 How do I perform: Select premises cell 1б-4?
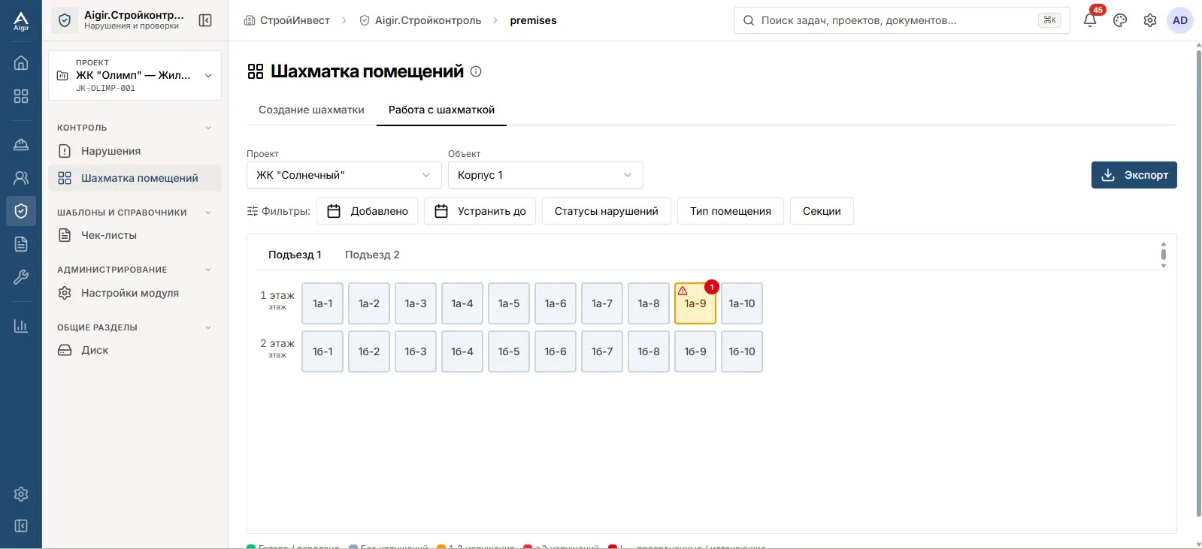[x=462, y=351]
